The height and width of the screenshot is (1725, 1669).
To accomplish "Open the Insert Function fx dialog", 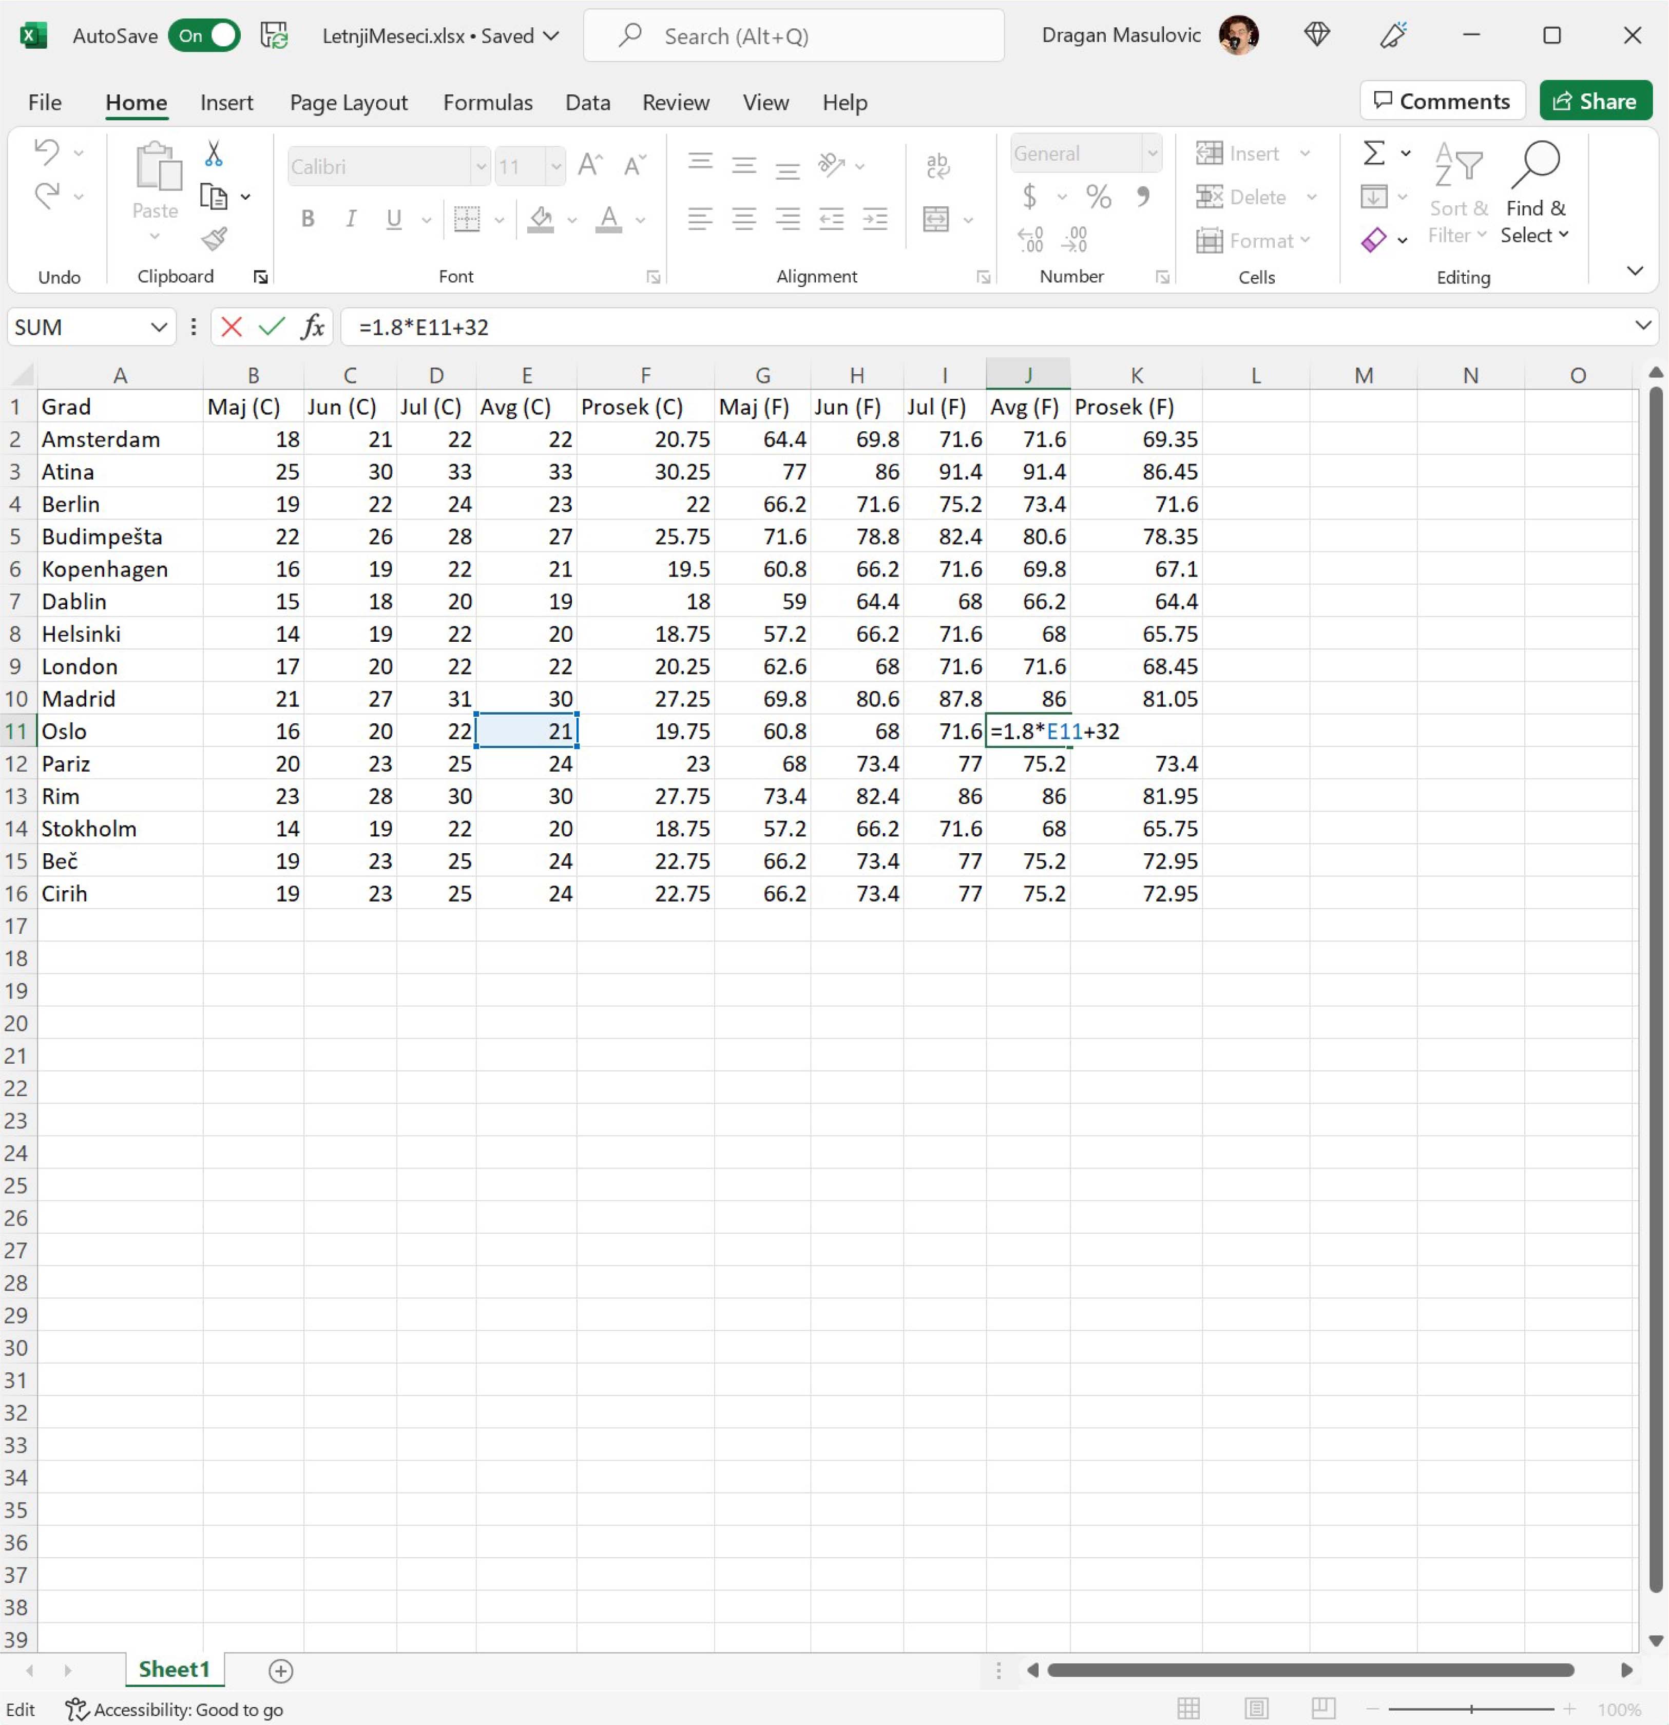I will [x=313, y=328].
